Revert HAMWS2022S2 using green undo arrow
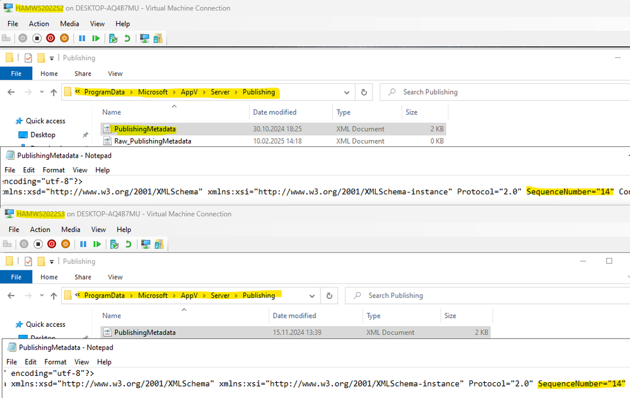This screenshot has width=630, height=398. point(127,38)
